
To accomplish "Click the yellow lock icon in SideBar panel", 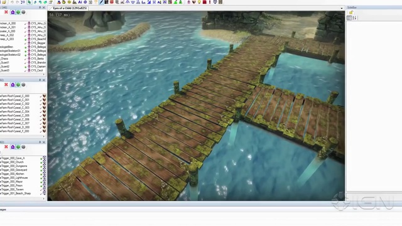I will tap(351, 13).
